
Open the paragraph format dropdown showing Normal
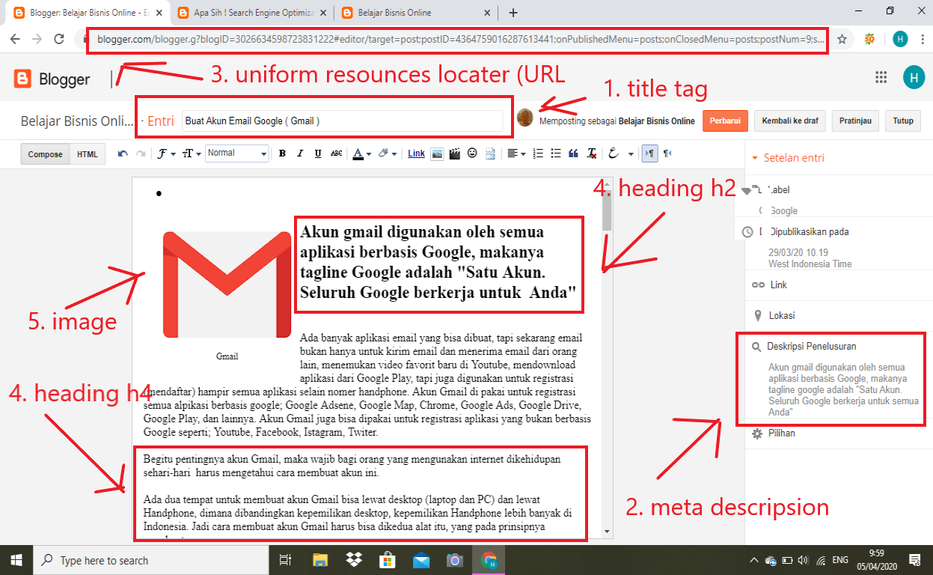[236, 153]
